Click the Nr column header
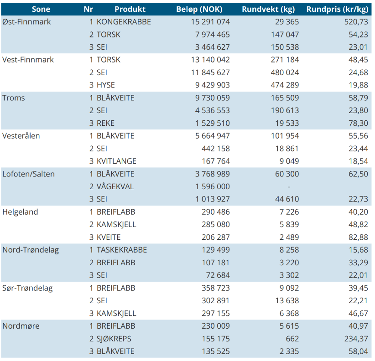 coord(88,9)
